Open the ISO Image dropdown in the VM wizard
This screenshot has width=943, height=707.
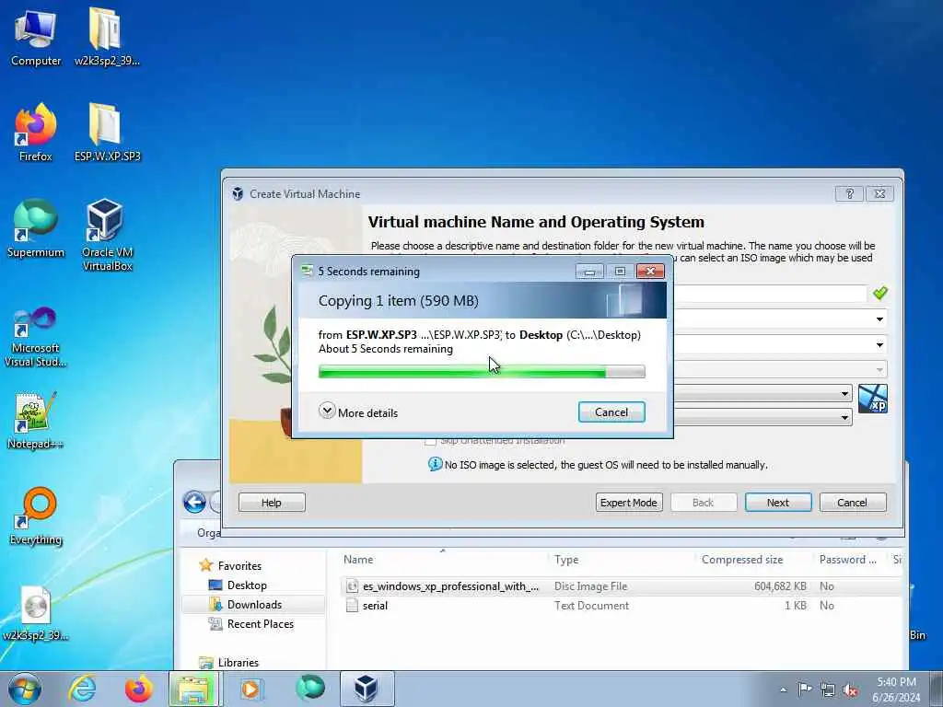pyautogui.click(x=879, y=345)
